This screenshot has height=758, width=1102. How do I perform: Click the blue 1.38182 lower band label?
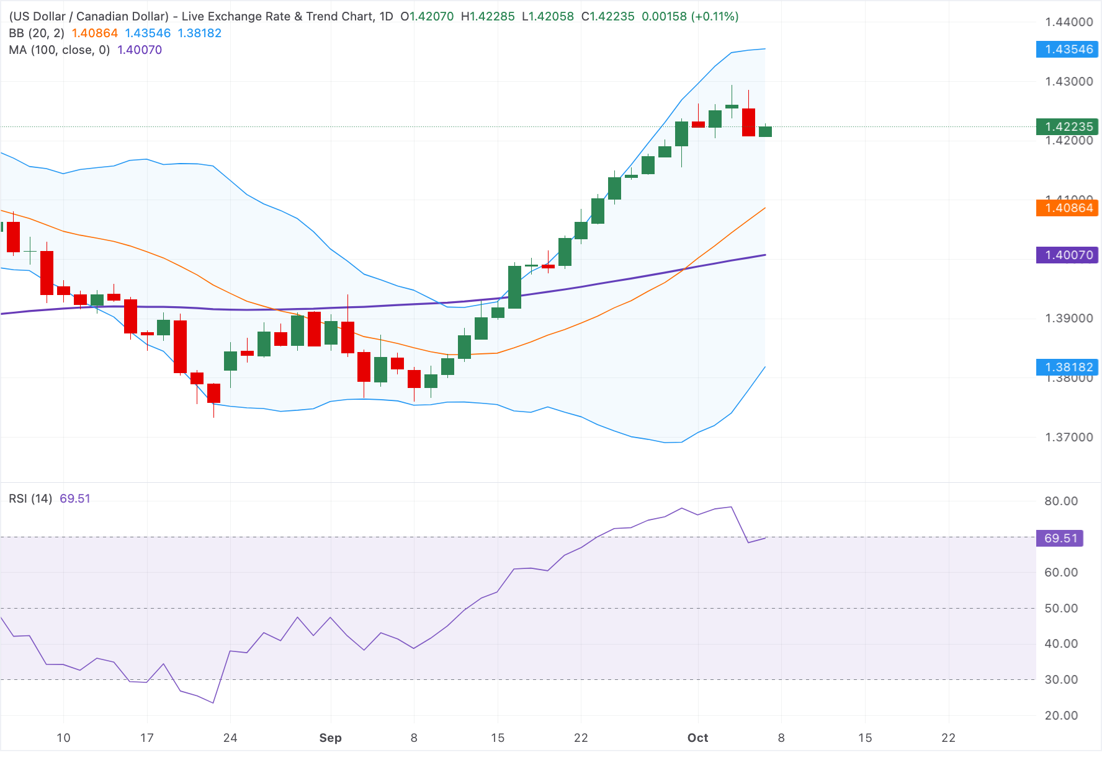(1067, 367)
